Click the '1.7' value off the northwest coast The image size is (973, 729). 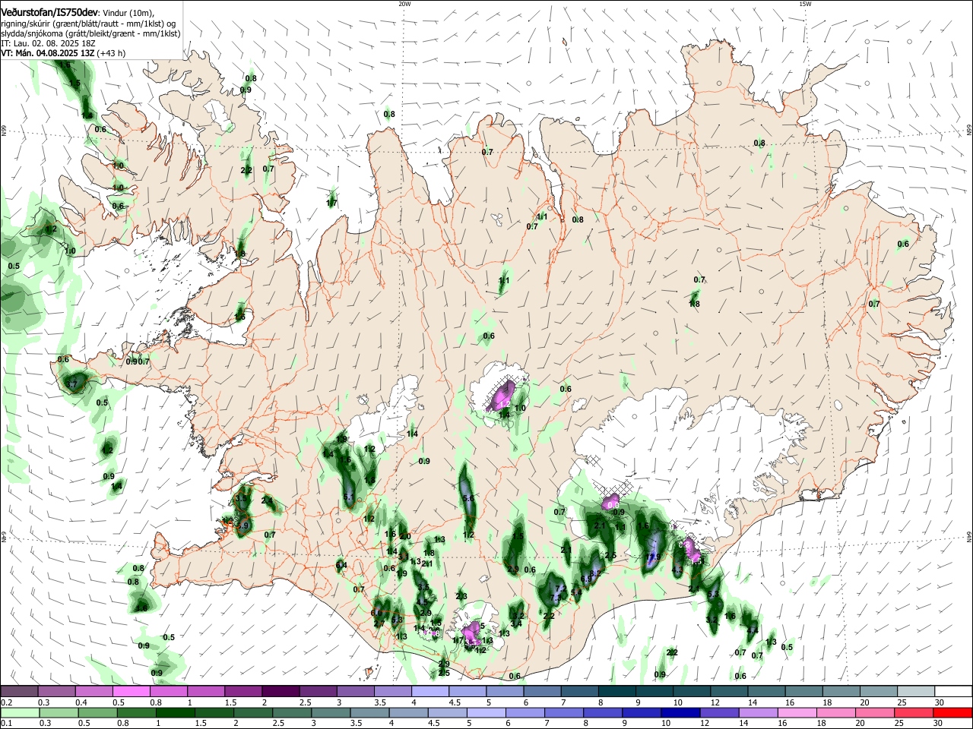point(331,203)
